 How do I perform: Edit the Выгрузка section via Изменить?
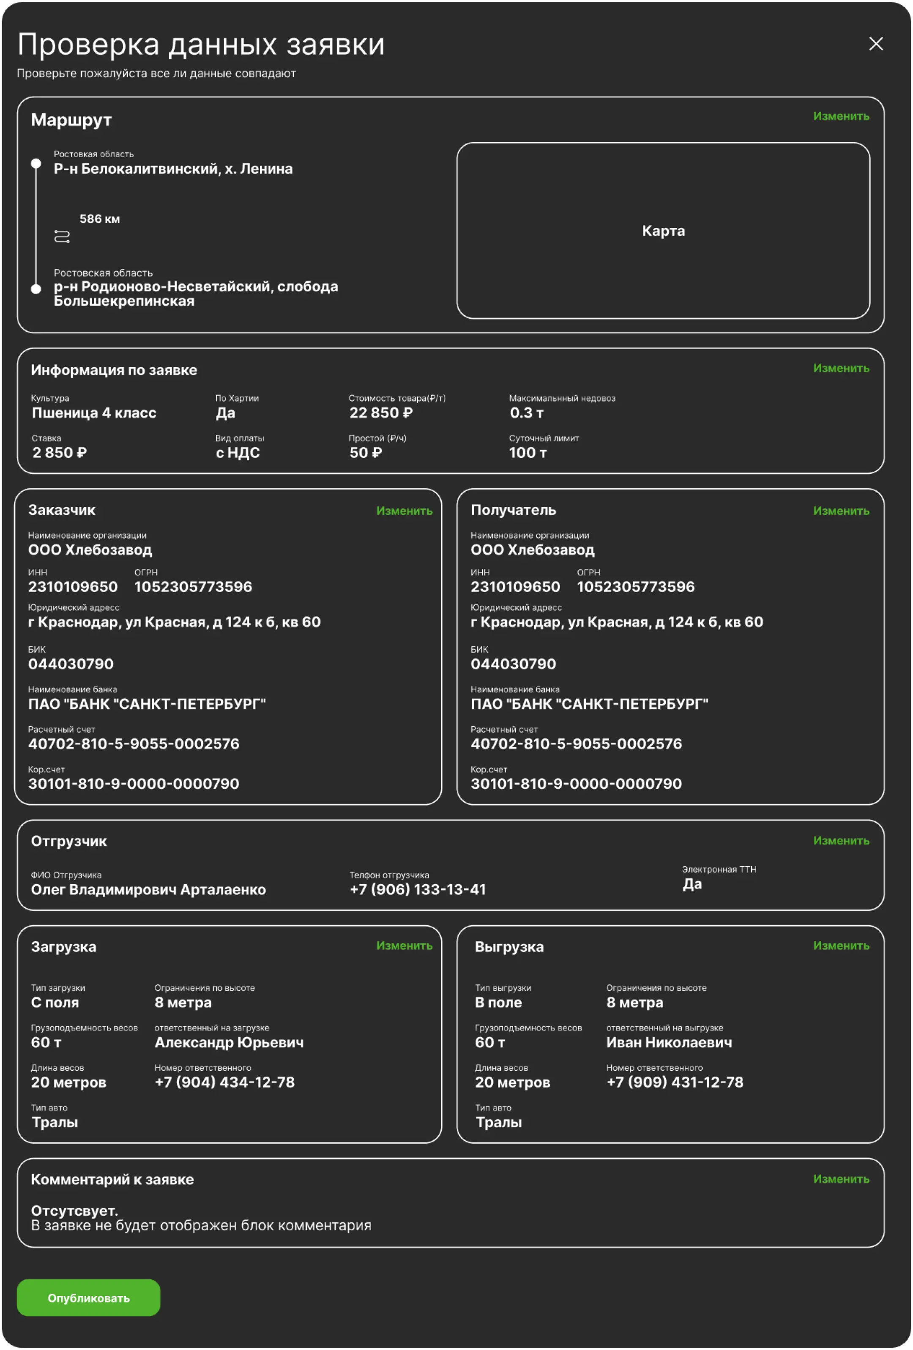[840, 946]
